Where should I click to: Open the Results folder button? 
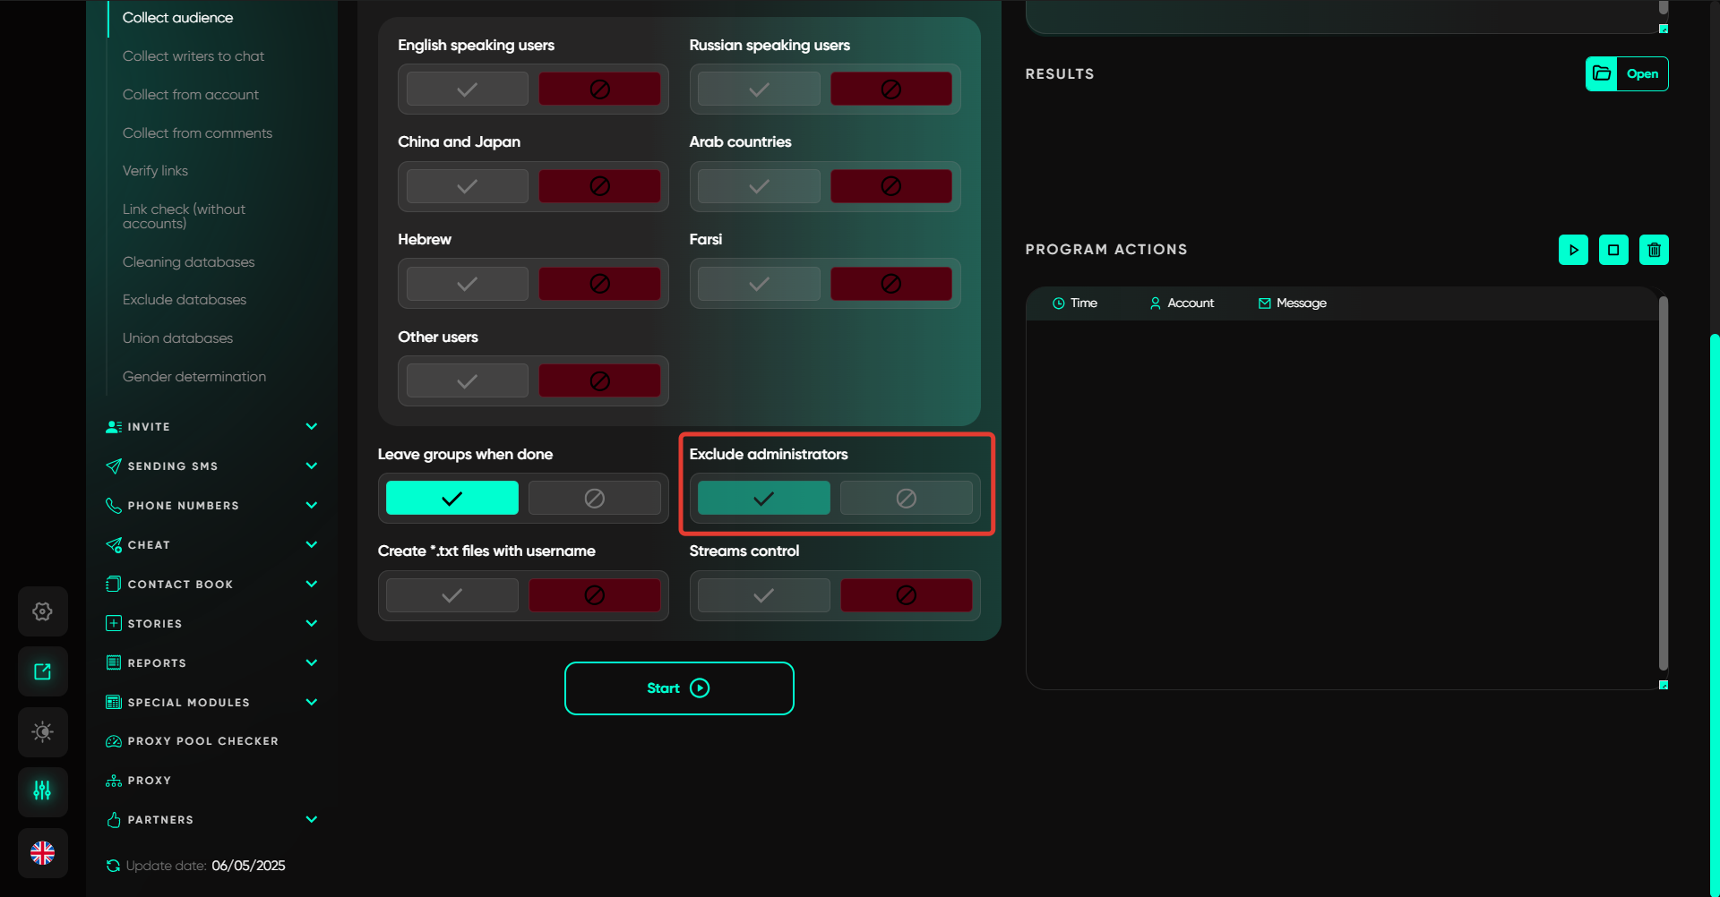click(1626, 74)
